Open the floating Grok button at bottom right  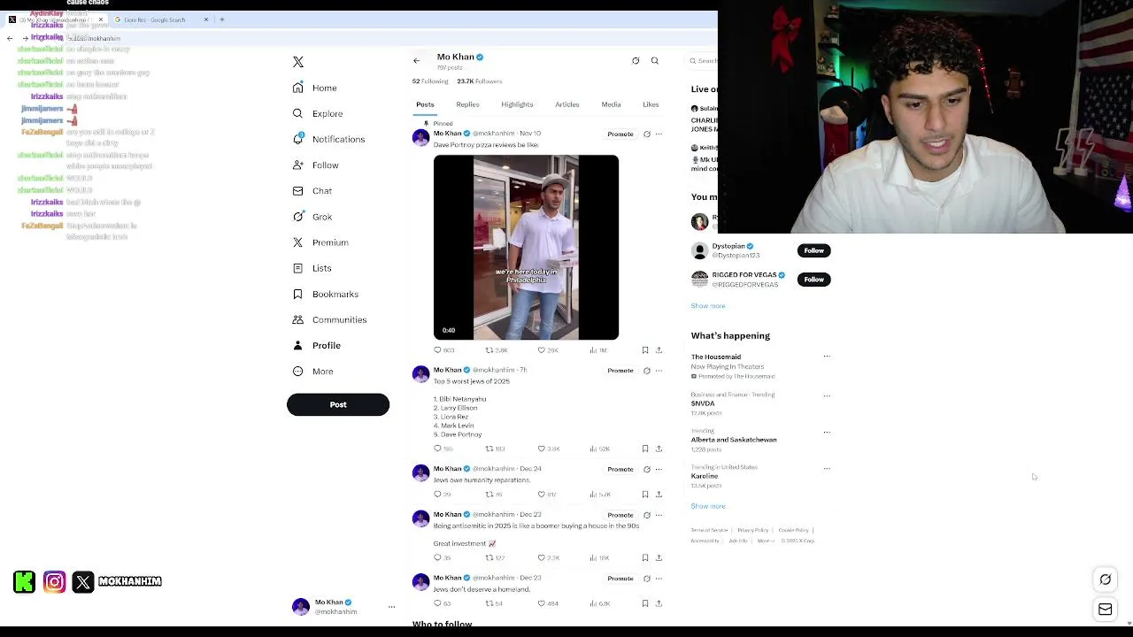click(x=1106, y=579)
